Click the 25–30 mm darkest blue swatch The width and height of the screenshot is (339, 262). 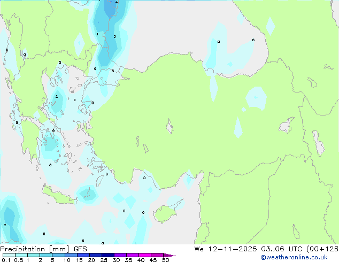108,255
